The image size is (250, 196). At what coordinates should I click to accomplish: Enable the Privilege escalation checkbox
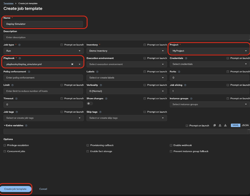5,145
